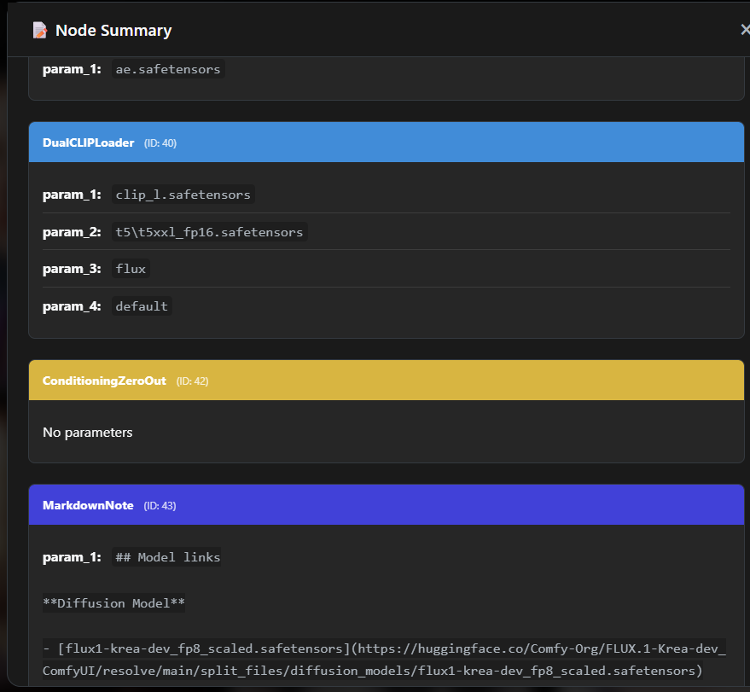Select the t5xxl_fp16.safetensors parameter value
Screen dimensions: 750x692
(209, 231)
